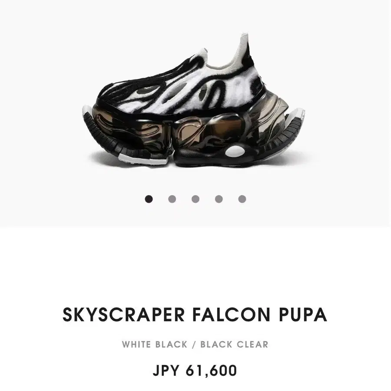
Task: Click the white oval pod on the sole
Action: point(235,151)
